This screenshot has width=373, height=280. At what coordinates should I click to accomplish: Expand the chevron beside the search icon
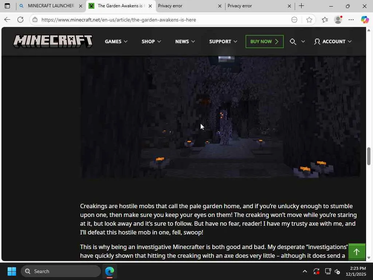pyautogui.click(x=303, y=42)
